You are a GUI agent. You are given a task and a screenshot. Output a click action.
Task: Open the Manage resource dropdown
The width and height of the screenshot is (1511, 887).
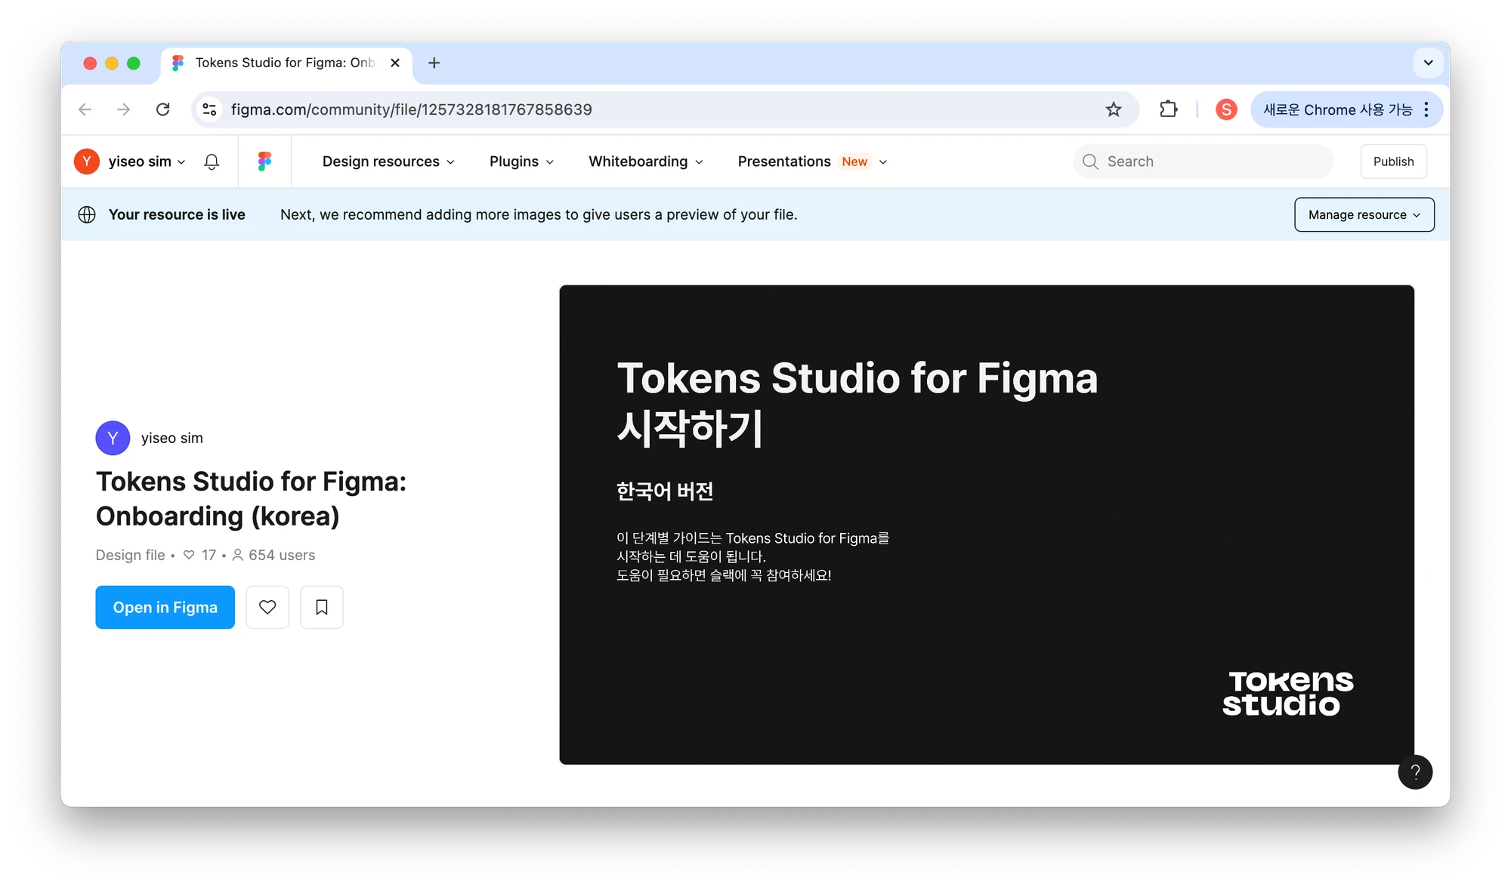(x=1364, y=214)
